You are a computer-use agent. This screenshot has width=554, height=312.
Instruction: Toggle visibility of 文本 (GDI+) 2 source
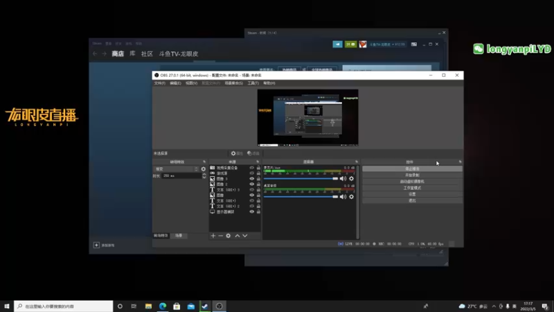tap(251, 206)
